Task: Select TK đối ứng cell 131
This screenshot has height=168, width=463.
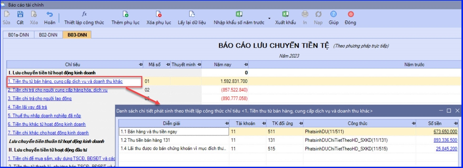Action: point(285,140)
